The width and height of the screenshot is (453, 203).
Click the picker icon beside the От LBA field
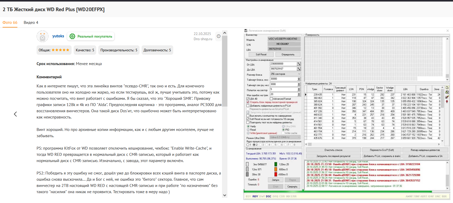coord(299,64)
